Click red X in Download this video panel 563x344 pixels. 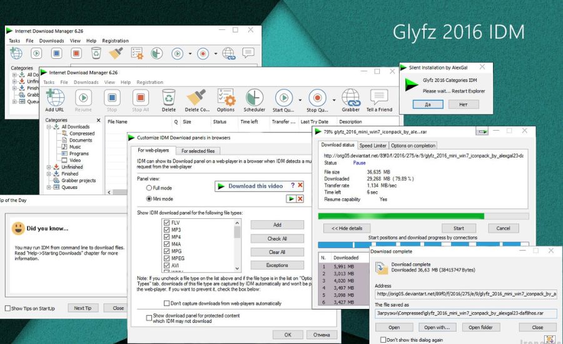(300, 185)
